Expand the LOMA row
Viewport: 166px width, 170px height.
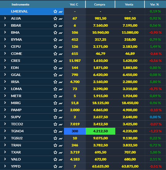click(5, 89)
